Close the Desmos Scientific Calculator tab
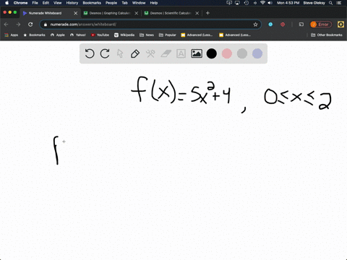The image size is (347, 260). click(197, 13)
